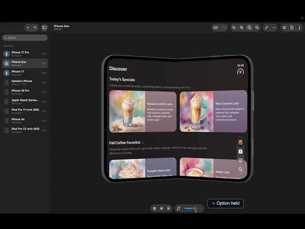Select iPad Pro 13-inch (M5) simulator
Image resolution: width=305 pixels, height=229 pixels.
click(x=25, y=130)
